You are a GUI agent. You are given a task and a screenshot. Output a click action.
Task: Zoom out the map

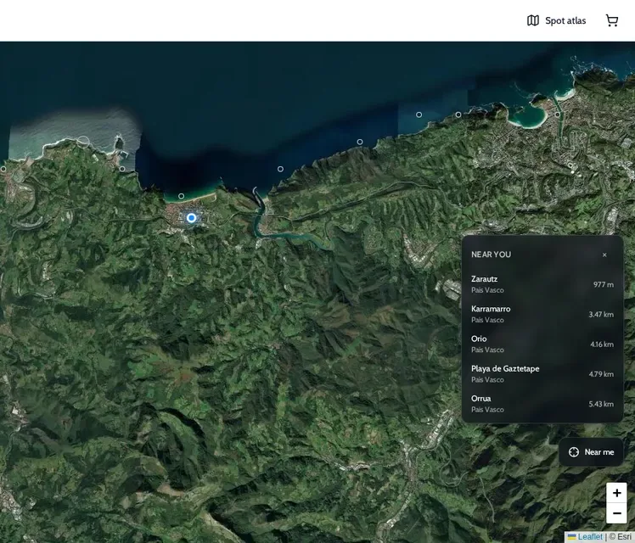(617, 513)
